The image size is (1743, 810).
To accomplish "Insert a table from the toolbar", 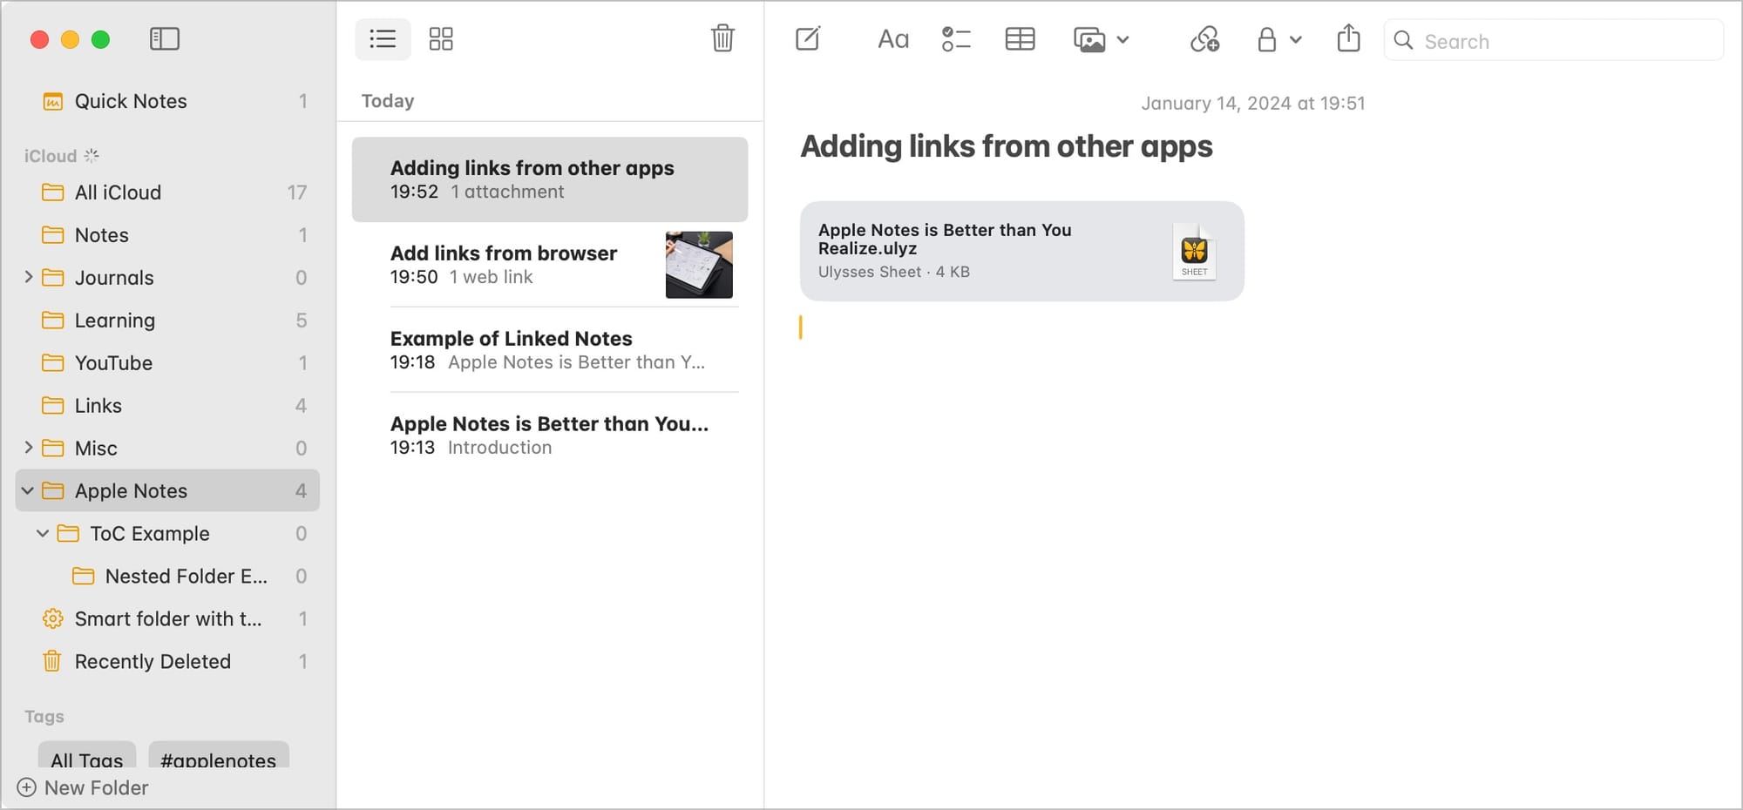I will [x=1020, y=39].
